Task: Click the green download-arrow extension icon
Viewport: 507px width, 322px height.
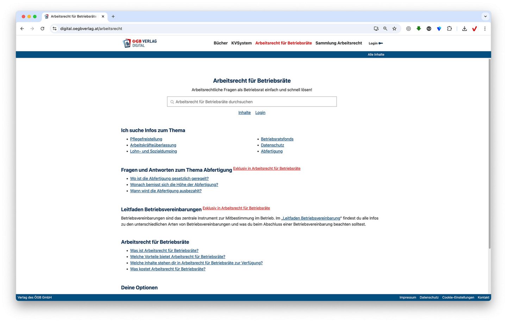Action: pos(419,29)
